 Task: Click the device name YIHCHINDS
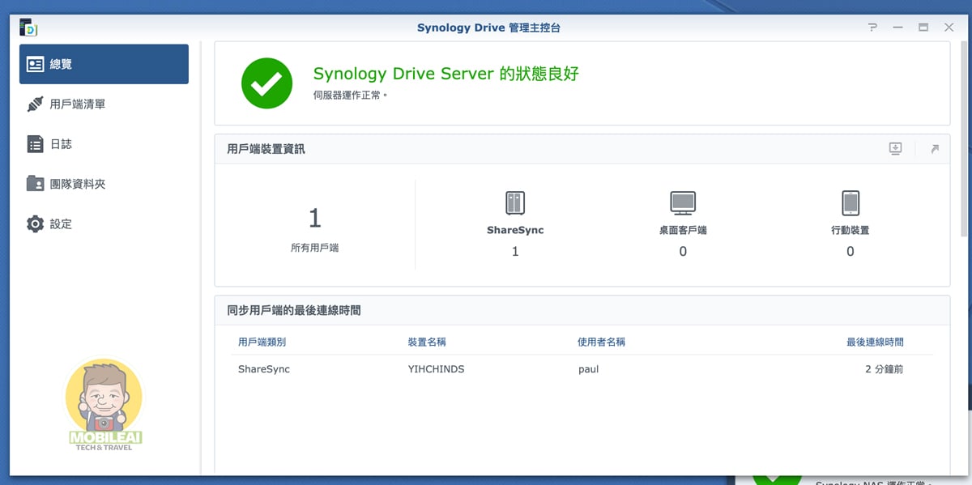(436, 369)
